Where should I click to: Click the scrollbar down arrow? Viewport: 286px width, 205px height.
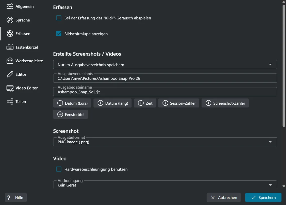point(284,186)
